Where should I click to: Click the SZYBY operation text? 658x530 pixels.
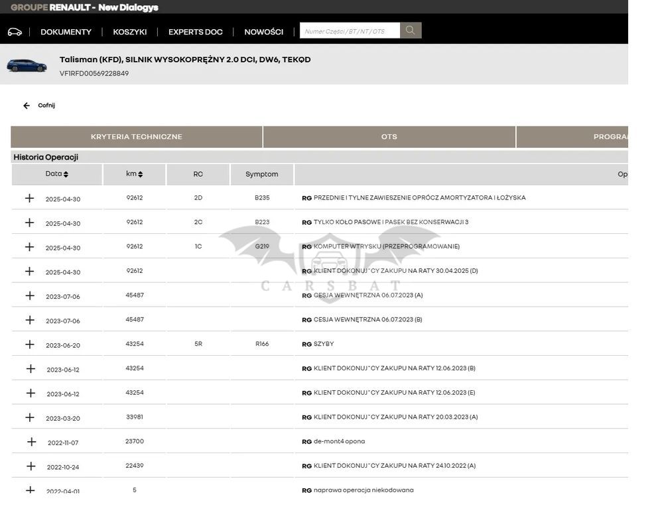tap(324, 344)
